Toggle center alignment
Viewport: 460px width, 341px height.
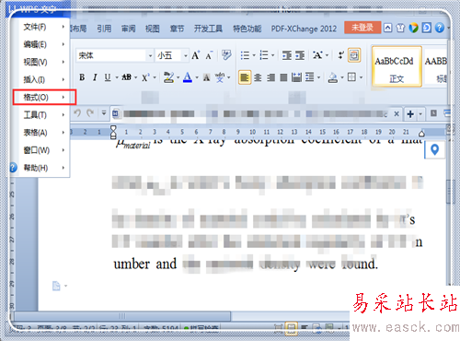pyautogui.click(x=258, y=77)
